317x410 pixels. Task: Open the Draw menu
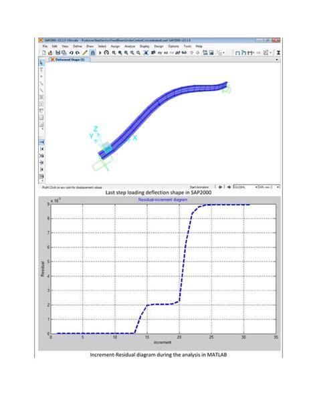(x=90, y=46)
